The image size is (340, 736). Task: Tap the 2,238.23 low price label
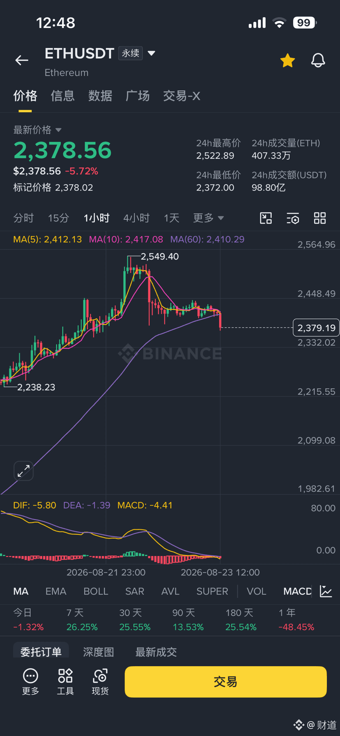[x=36, y=387]
